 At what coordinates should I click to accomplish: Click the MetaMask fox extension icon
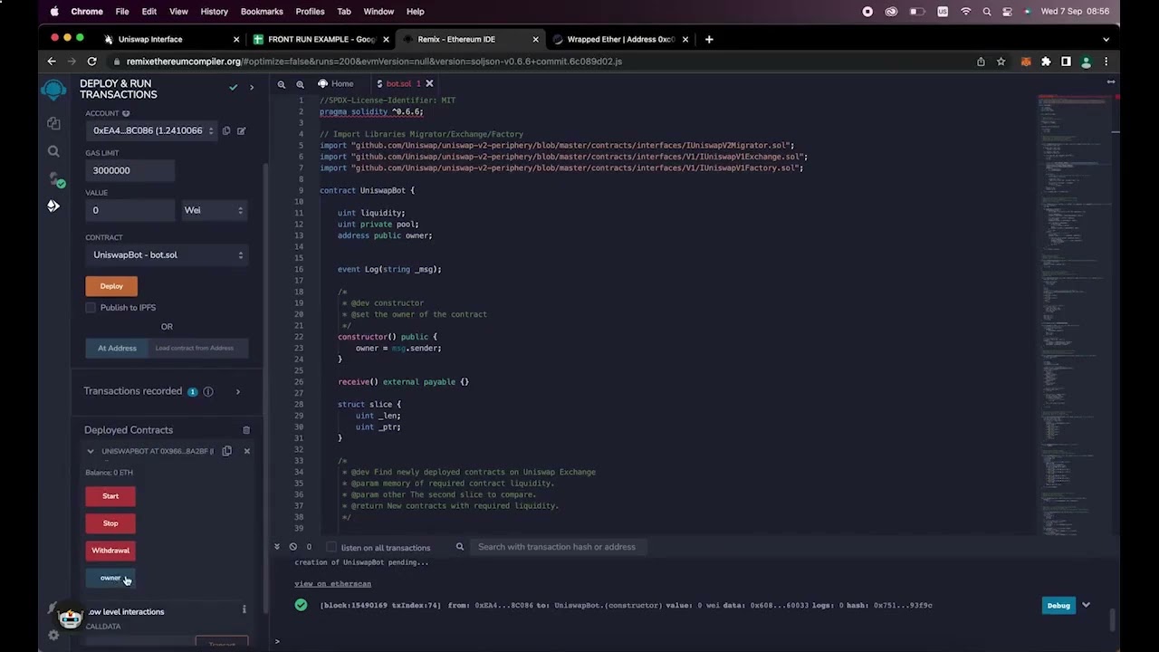tap(1025, 62)
